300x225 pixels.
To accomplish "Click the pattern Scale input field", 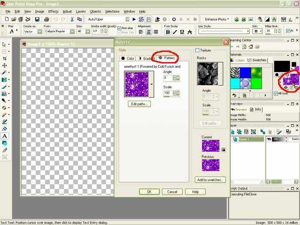I will click(x=168, y=93).
